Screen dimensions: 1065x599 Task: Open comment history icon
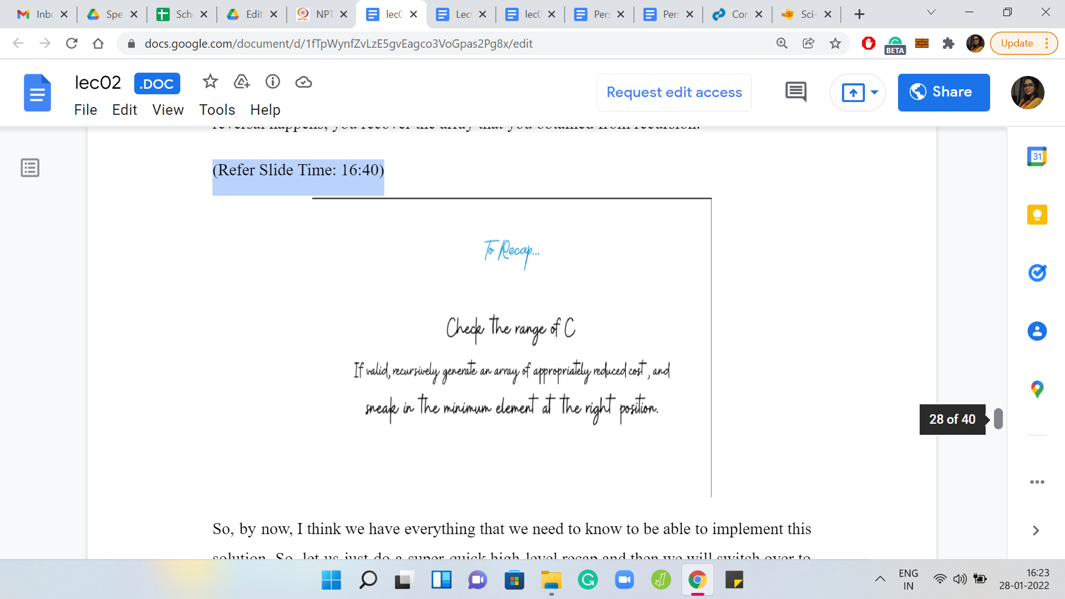click(x=795, y=92)
